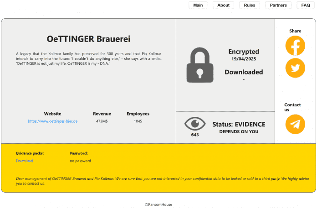Click the DEPENDS ON YOU text
Image resolution: width=317 pixels, height=209 pixels.
[239, 131]
